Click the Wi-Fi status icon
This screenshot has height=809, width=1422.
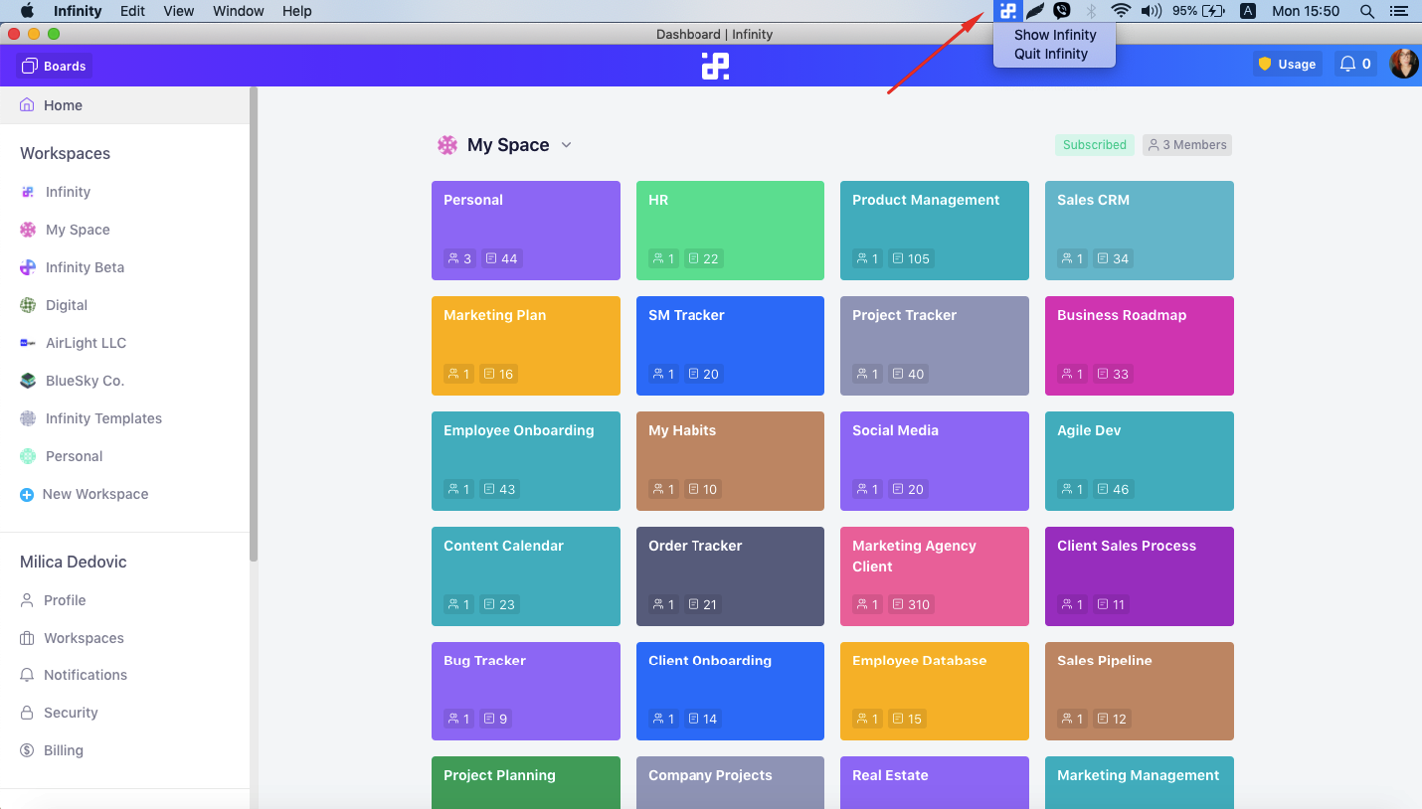pos(1122,11)
